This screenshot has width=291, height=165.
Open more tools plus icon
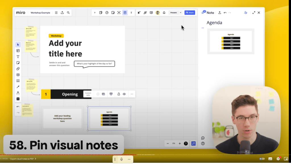pyautogui.click(x=18, y=99)
